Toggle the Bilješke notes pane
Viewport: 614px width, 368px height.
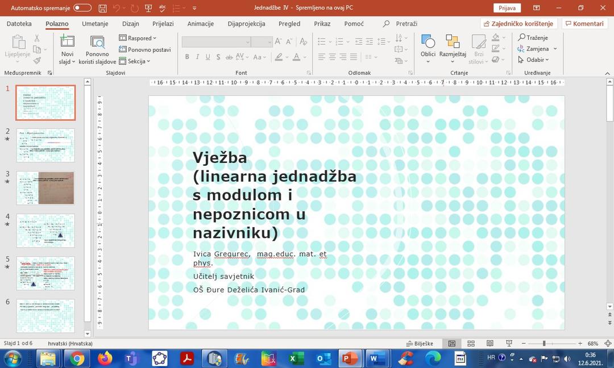point(420,344)
